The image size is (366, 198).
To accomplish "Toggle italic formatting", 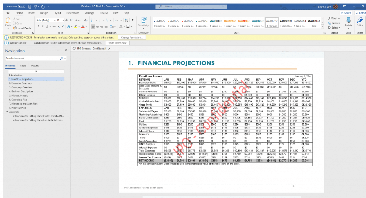I will point(43,26).
